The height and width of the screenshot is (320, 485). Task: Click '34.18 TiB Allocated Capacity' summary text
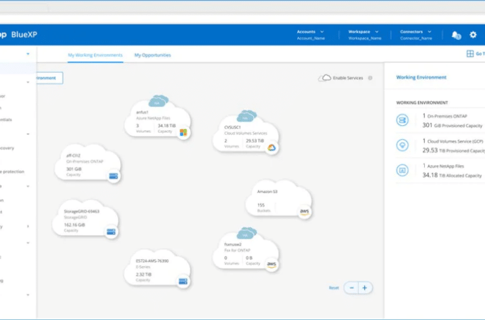click(452, 176)
